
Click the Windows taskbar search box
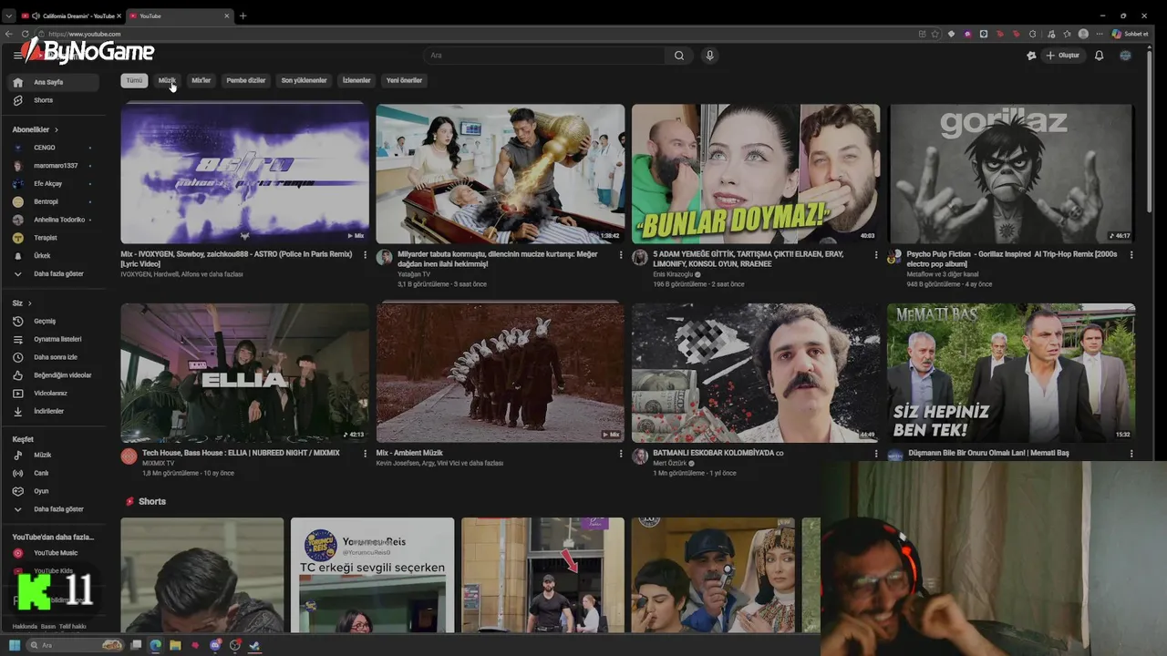point(76,645)
